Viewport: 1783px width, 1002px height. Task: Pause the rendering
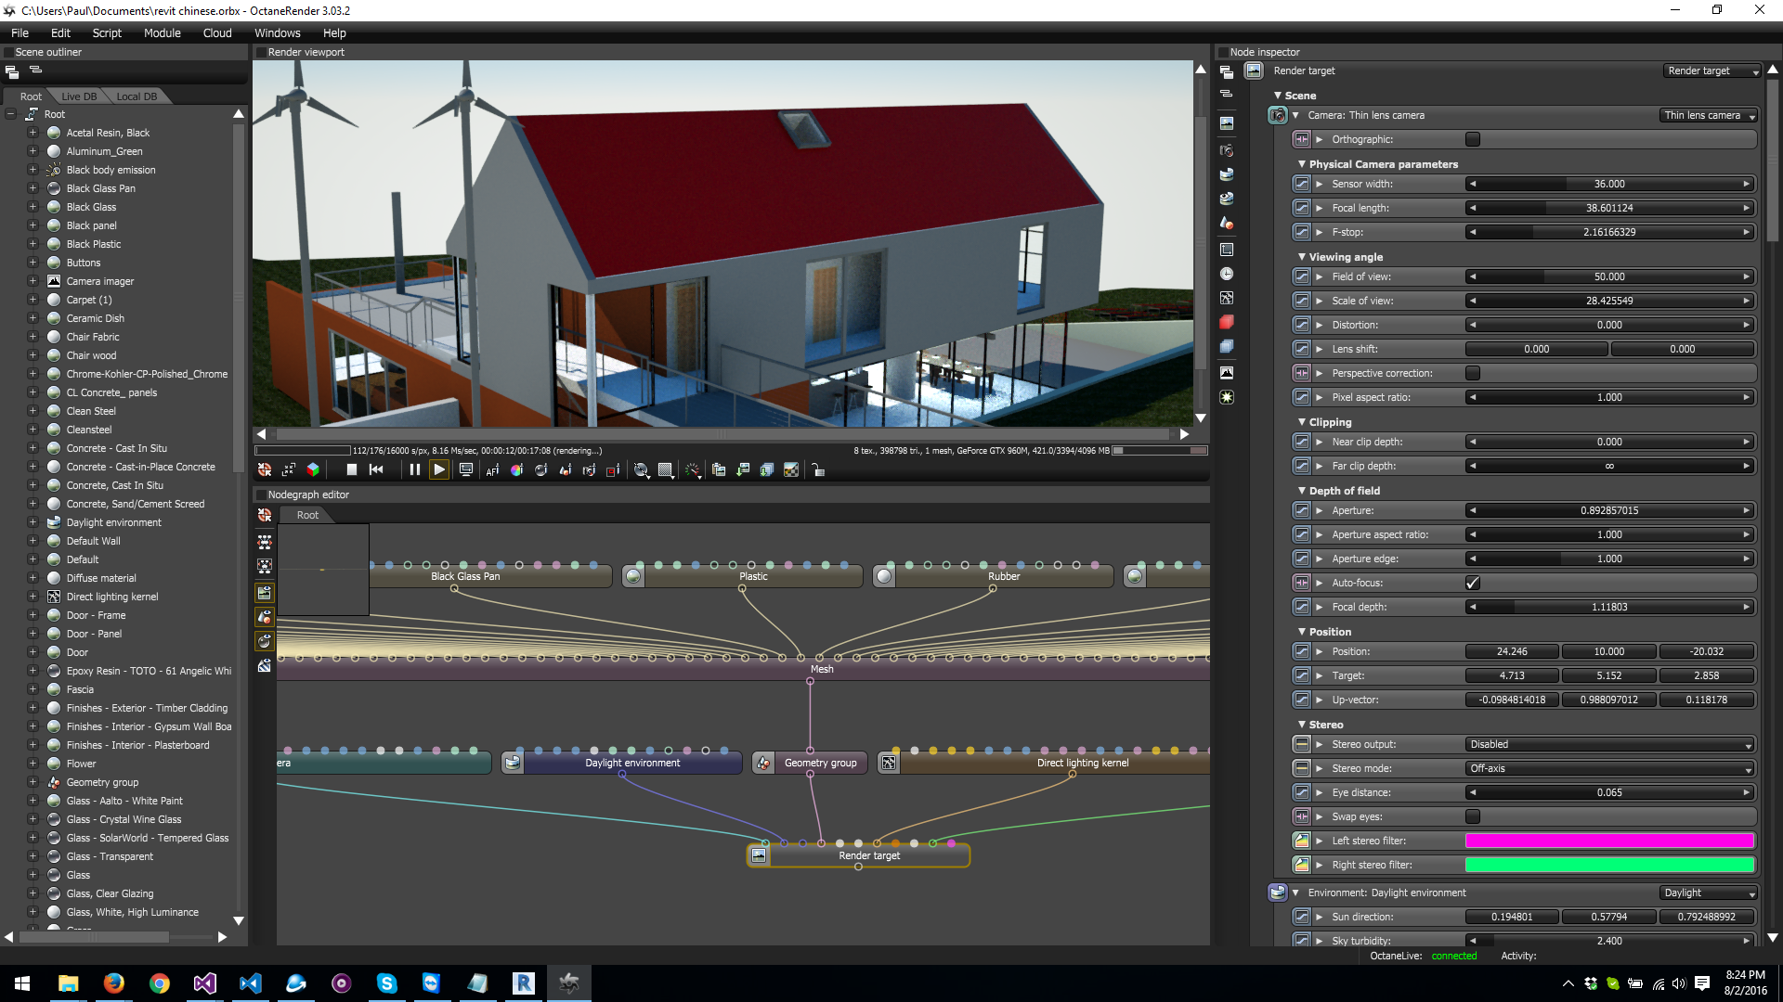tap(415, 470)
